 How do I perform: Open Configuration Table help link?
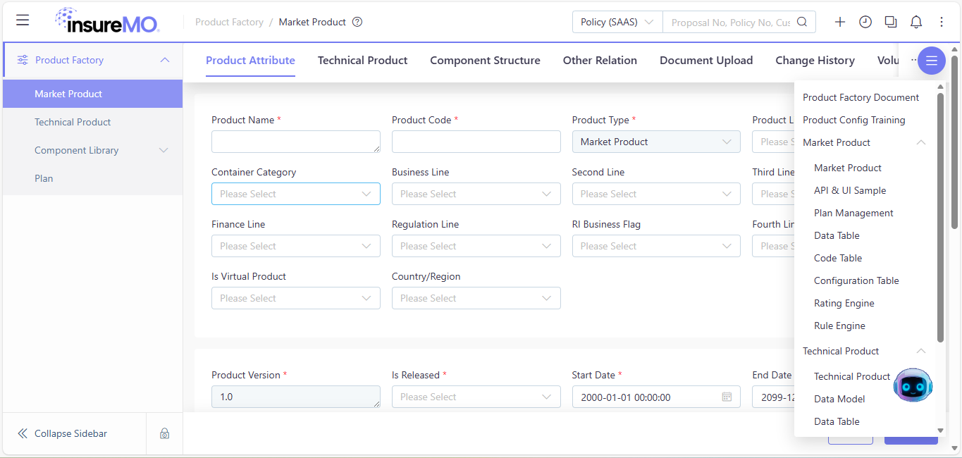856,280
